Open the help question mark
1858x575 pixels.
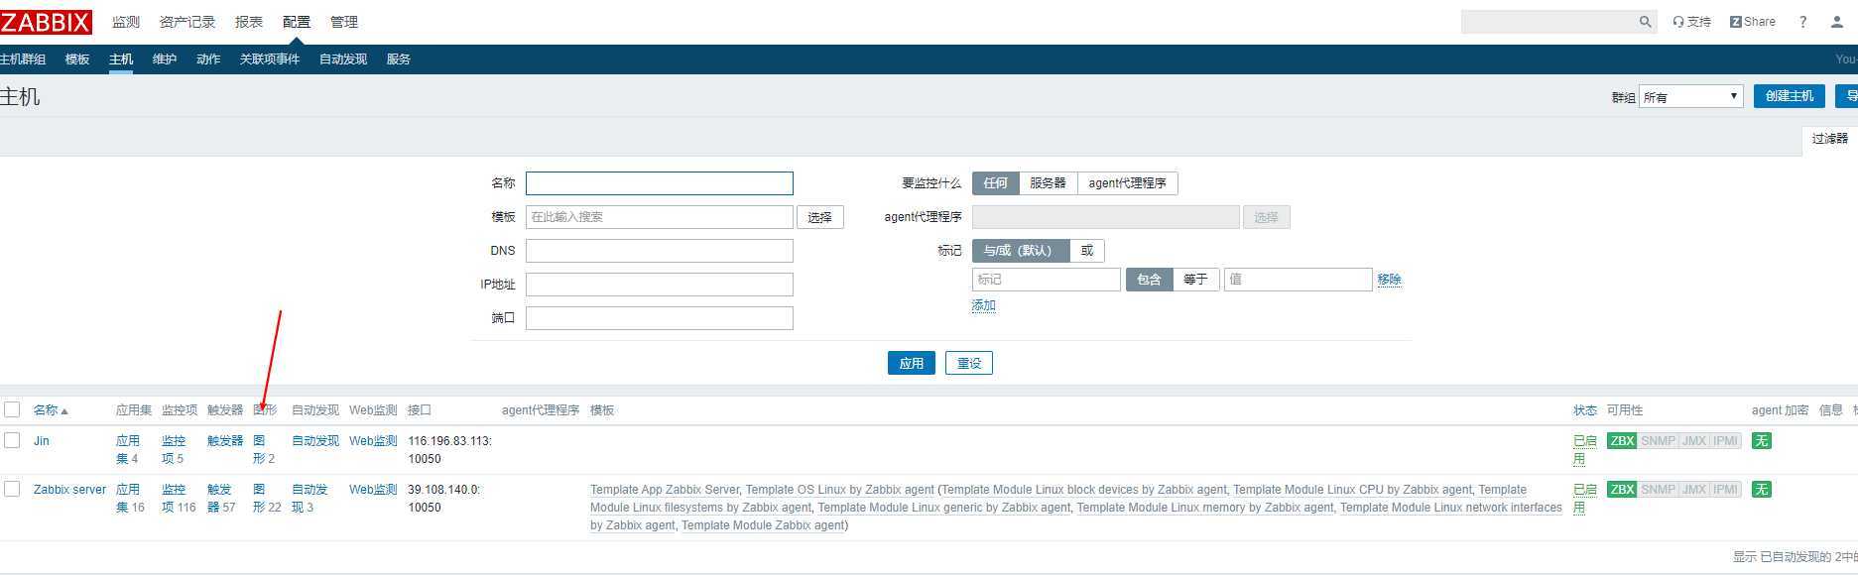[x=1802, y=22]
